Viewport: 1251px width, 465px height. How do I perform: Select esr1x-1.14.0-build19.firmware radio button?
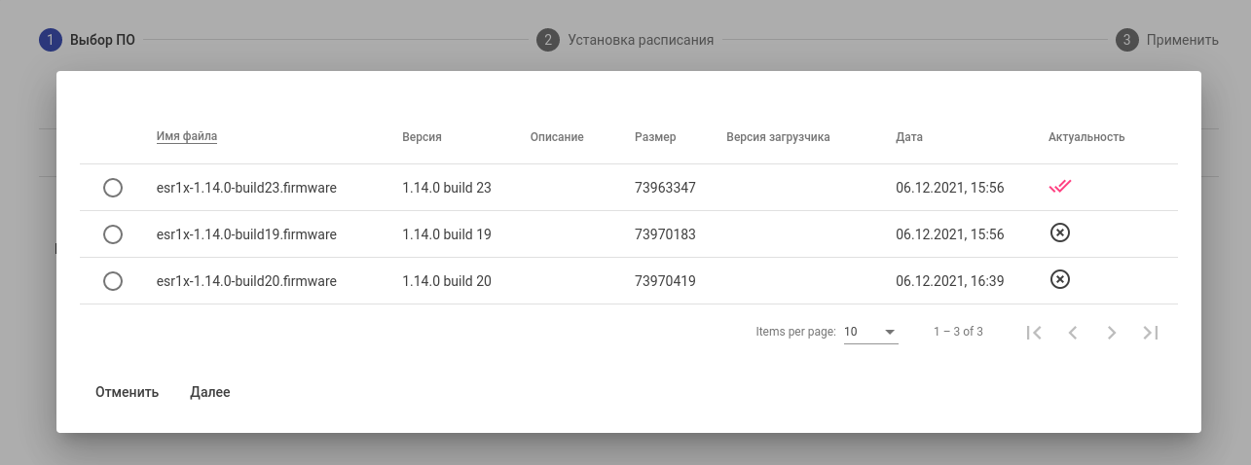tap(113, 234)
